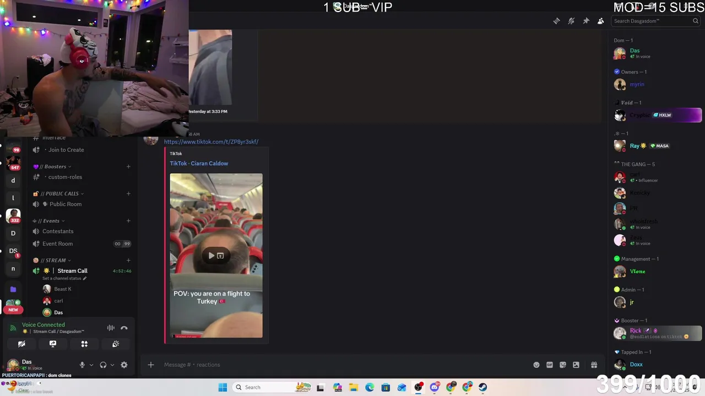Viewport: 705px width, 396px height.
Task: Collapse the Boosters category
Action: point(55,167)
